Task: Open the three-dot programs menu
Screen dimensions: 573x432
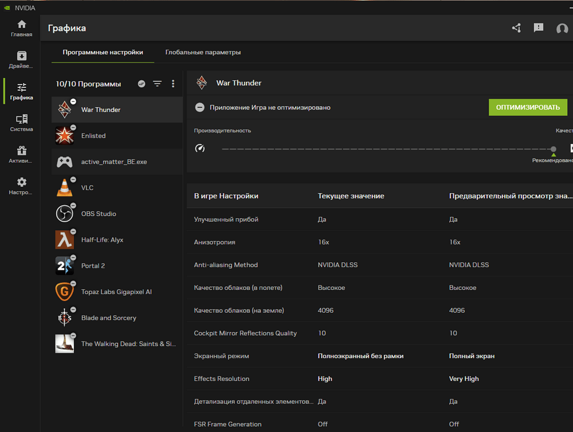Action: pyautogui.click(x=173, y=84)
